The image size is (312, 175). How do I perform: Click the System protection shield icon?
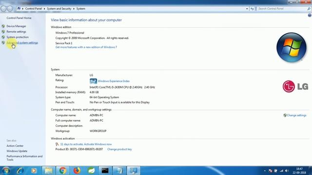(x=3, y=37)
